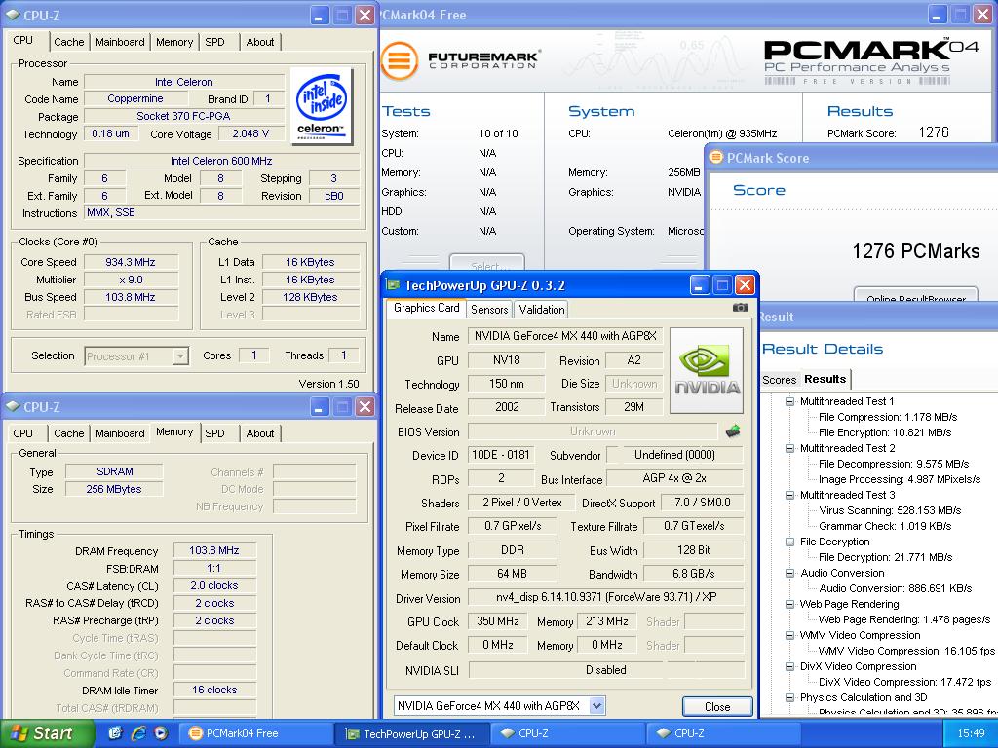Open SPD tab in top CPU-Z
Viewport: 998px width, 748px height.
coord(215,42)
